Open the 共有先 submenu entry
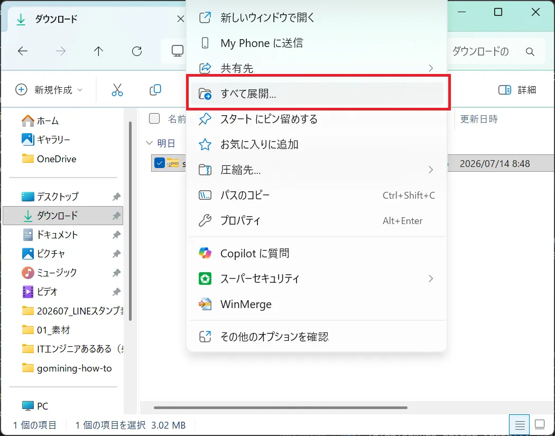 pyautogui.click(x=317, y=68)
